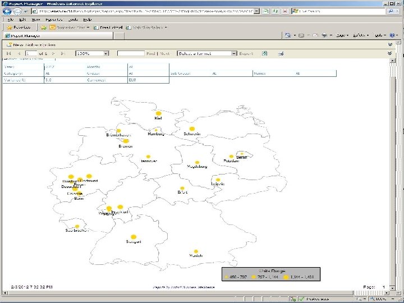Click the report Find text input field
The height and width of the screenshot is (303, 404).
click(x=131, y=53)
